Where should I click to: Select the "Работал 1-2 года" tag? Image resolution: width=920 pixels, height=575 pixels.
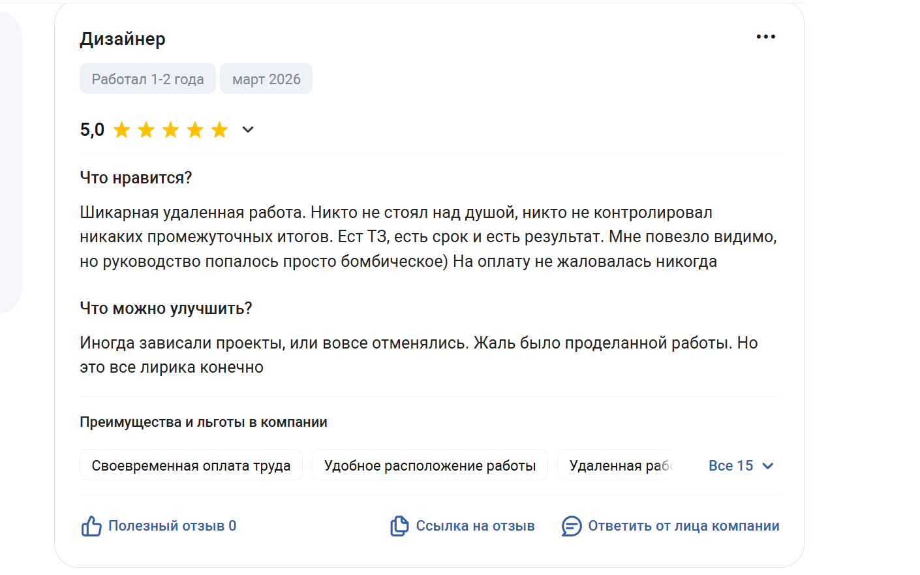click(147, 79)
